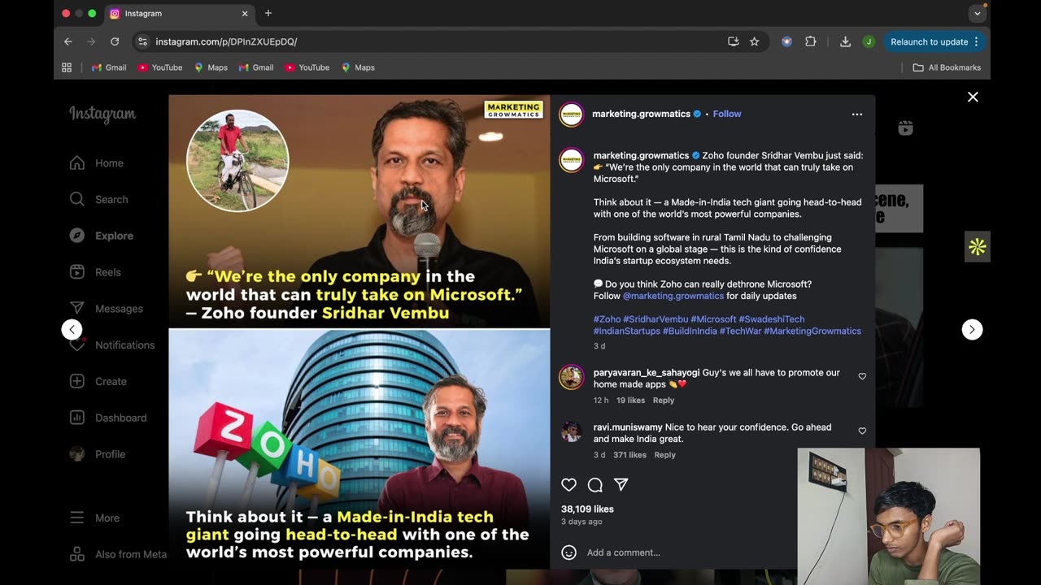
Task: Click the Instagram logo wordmark
Action: pos(102,114)
